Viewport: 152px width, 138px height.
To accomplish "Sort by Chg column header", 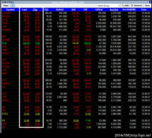I will click(35, 10).
